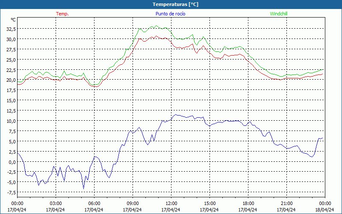Click the '0,0' y-axis value
The height and width of the screenshot is (214, 342).
coord(12,162)
